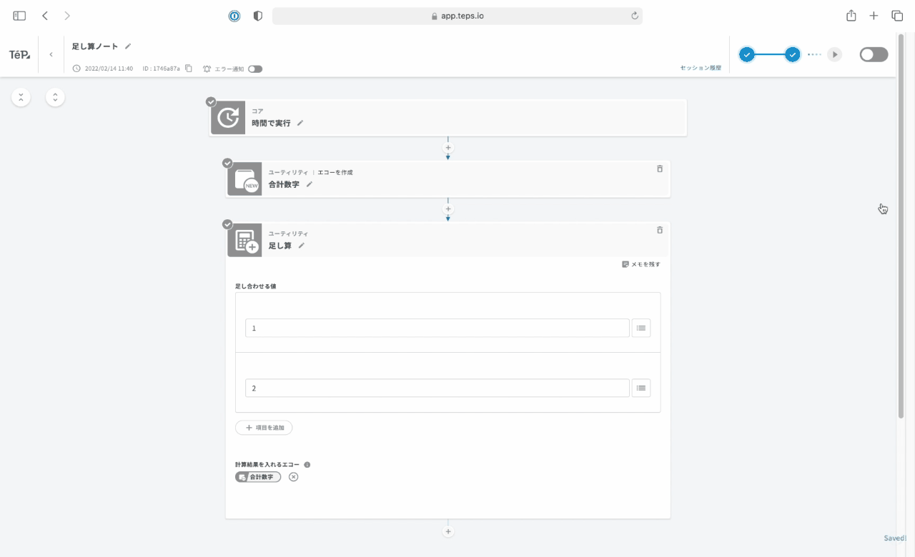The width and height of the screenshot is (915, 557).
Task: Remove the 合計数字 echo with X icon
Action: [x=293, y=477]
